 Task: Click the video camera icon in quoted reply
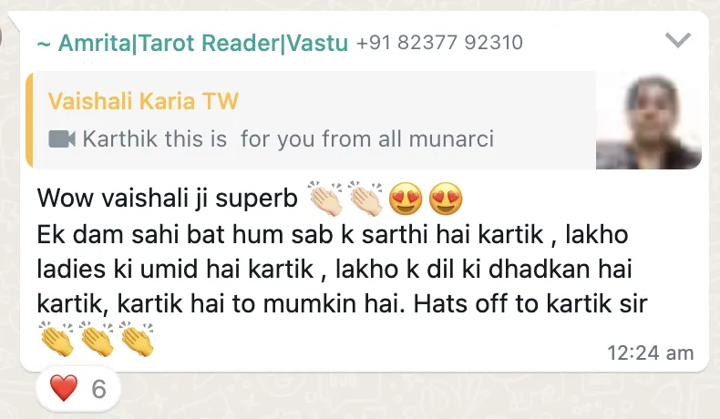tap(62, 139)
